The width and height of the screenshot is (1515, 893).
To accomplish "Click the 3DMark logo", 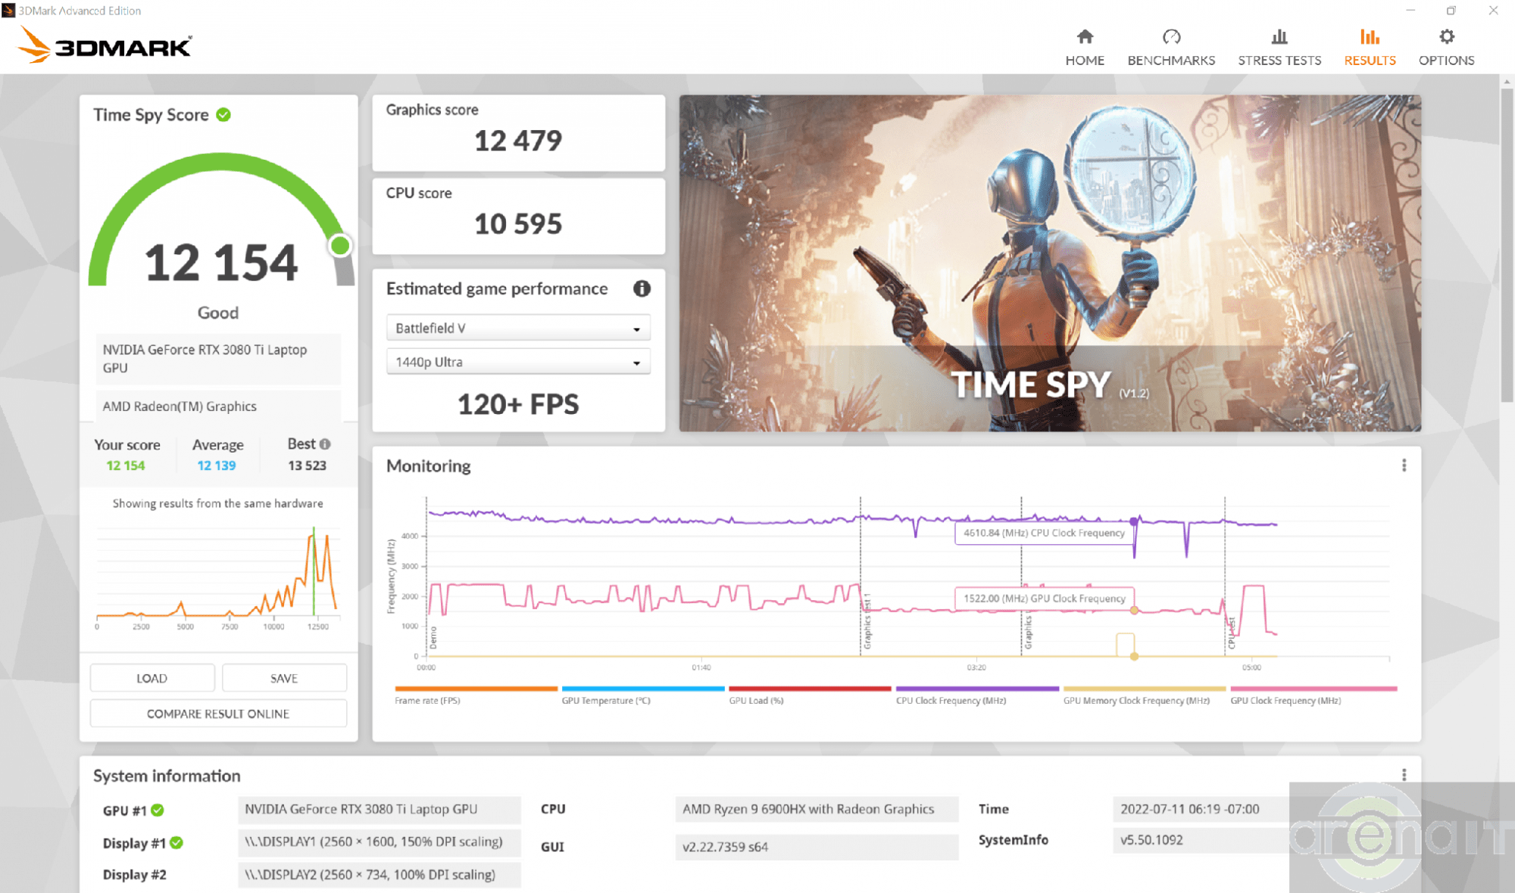I will 106,45.
